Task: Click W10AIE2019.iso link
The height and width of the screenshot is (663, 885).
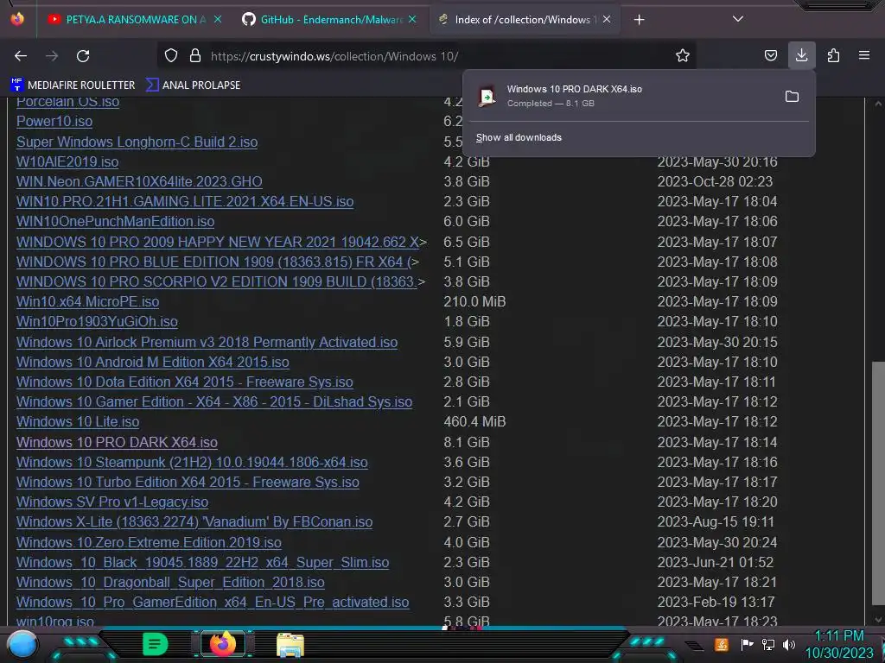Action: pyautogui.click(x=67, y=161)
